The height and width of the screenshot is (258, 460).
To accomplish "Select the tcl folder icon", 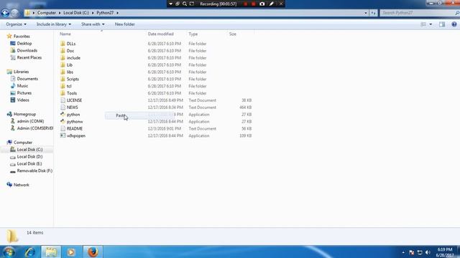I will pyautogui.click(x=63, y=86).
